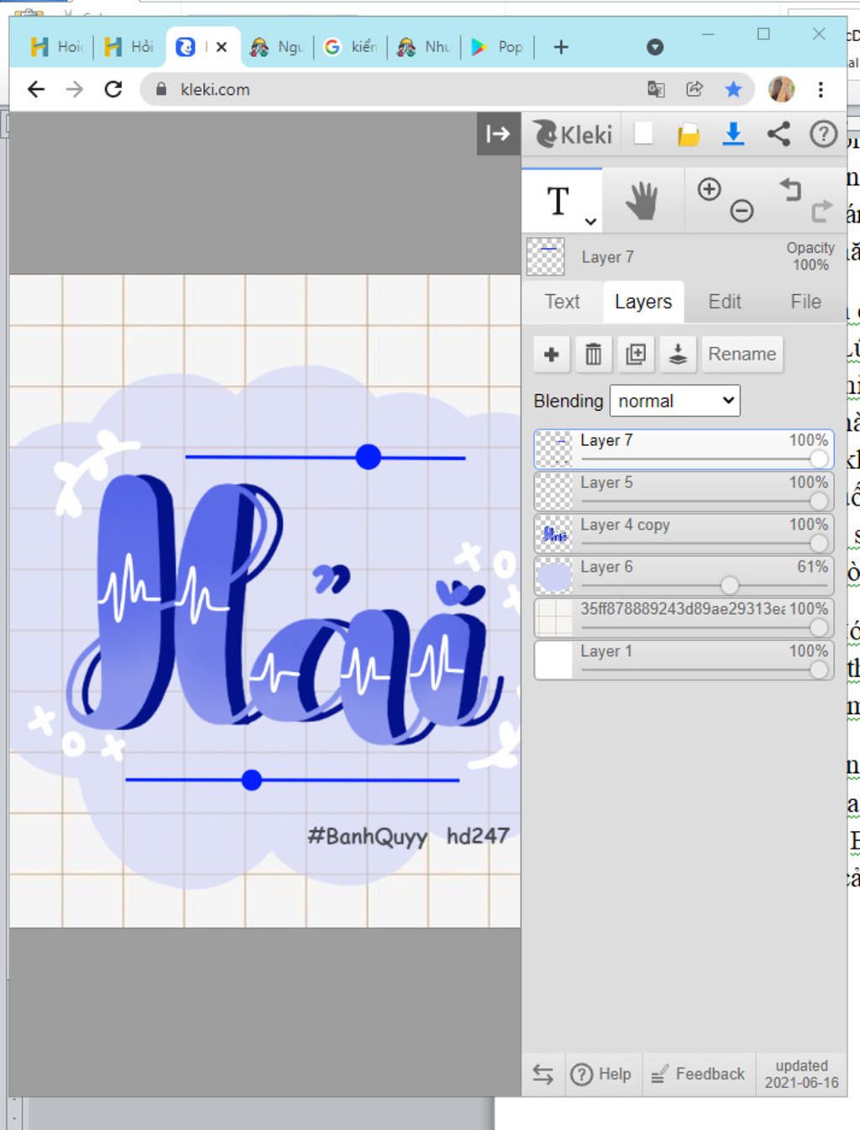860x1130 pixels.
Task: Switch to the Pop browser tab
Action: [497, 47]
